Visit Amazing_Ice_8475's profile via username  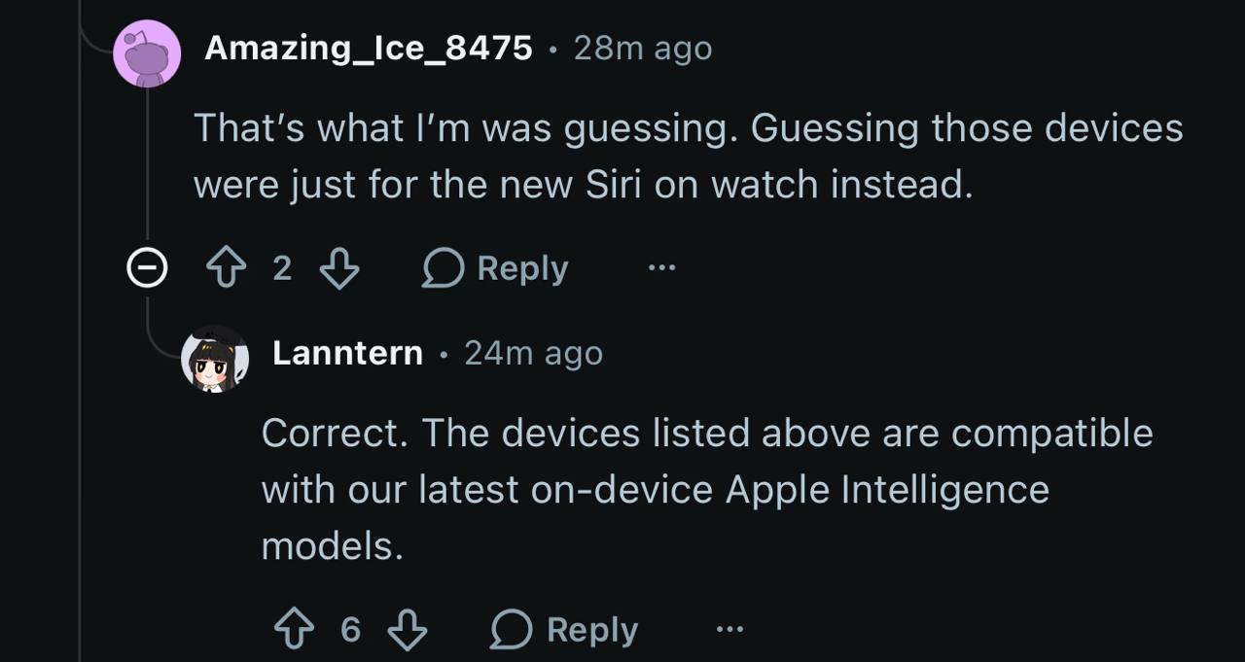369,48
